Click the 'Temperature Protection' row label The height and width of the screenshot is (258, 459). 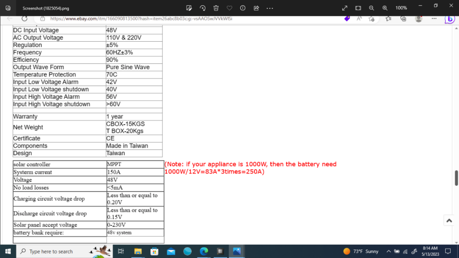45,74
